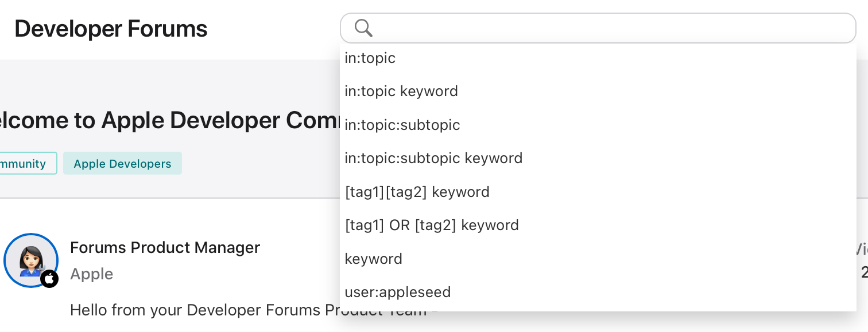
Task: View the Forums Product Manager avatar
Action: (x=31, y=260)
